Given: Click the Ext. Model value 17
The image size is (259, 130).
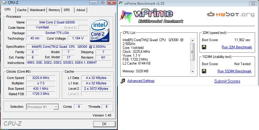Looking at the screenshot, I should click(69, 57).
